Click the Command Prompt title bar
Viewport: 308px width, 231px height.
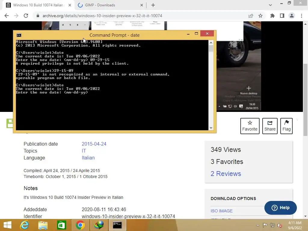tap(115, 35)
